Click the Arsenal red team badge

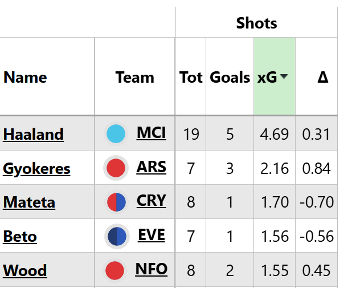pyautogui.click(x=116, y=168)
